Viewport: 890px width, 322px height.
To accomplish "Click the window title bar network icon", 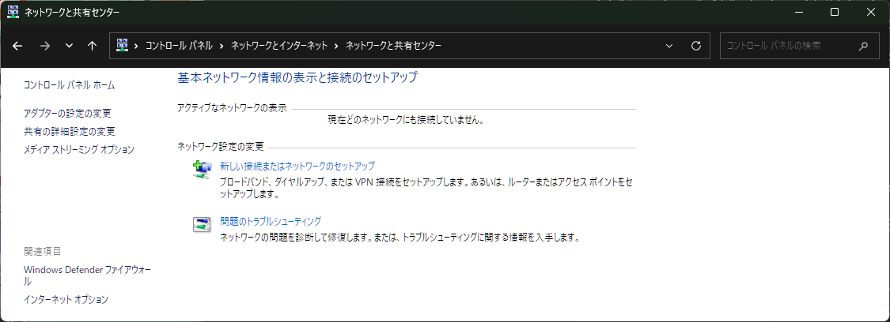I will point(13,12).
